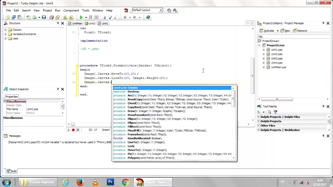The image size is (333, 187).
Task: Select the Properties tab in Object Inspector
Action: click(x=12, y=97)
